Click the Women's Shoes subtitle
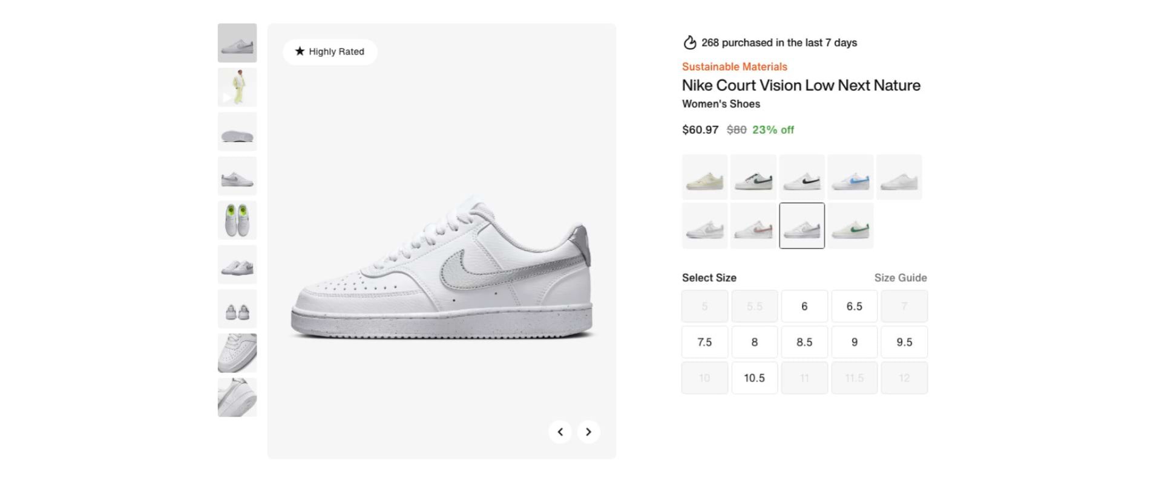This screenshot has width=1162, height=483. point(721,103)
